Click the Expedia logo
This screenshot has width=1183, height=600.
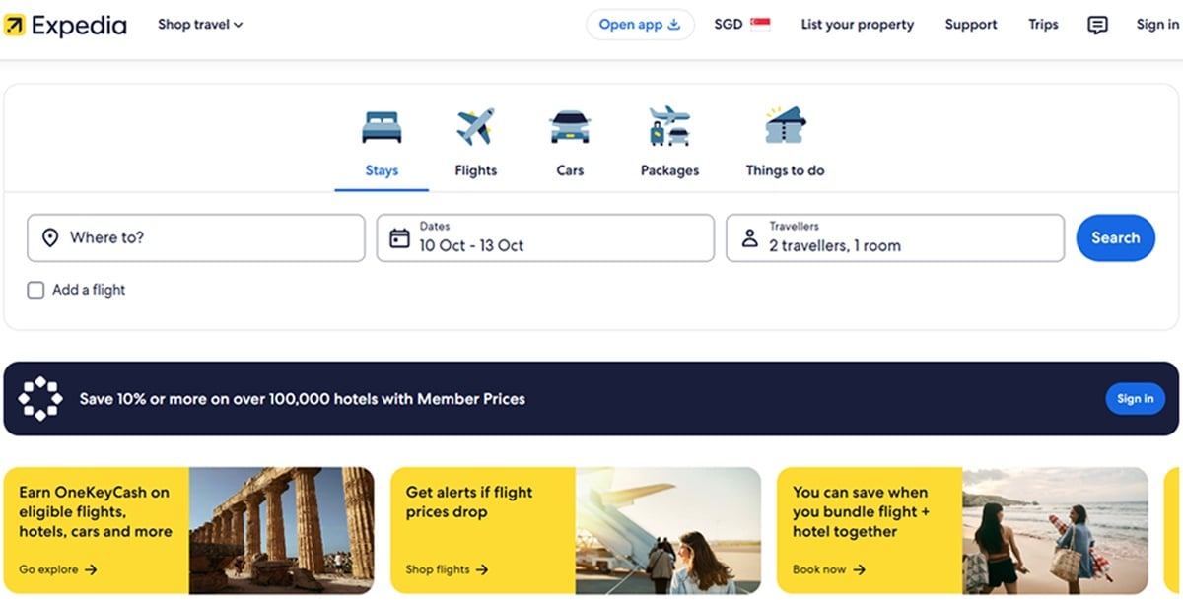click(65, 25)
